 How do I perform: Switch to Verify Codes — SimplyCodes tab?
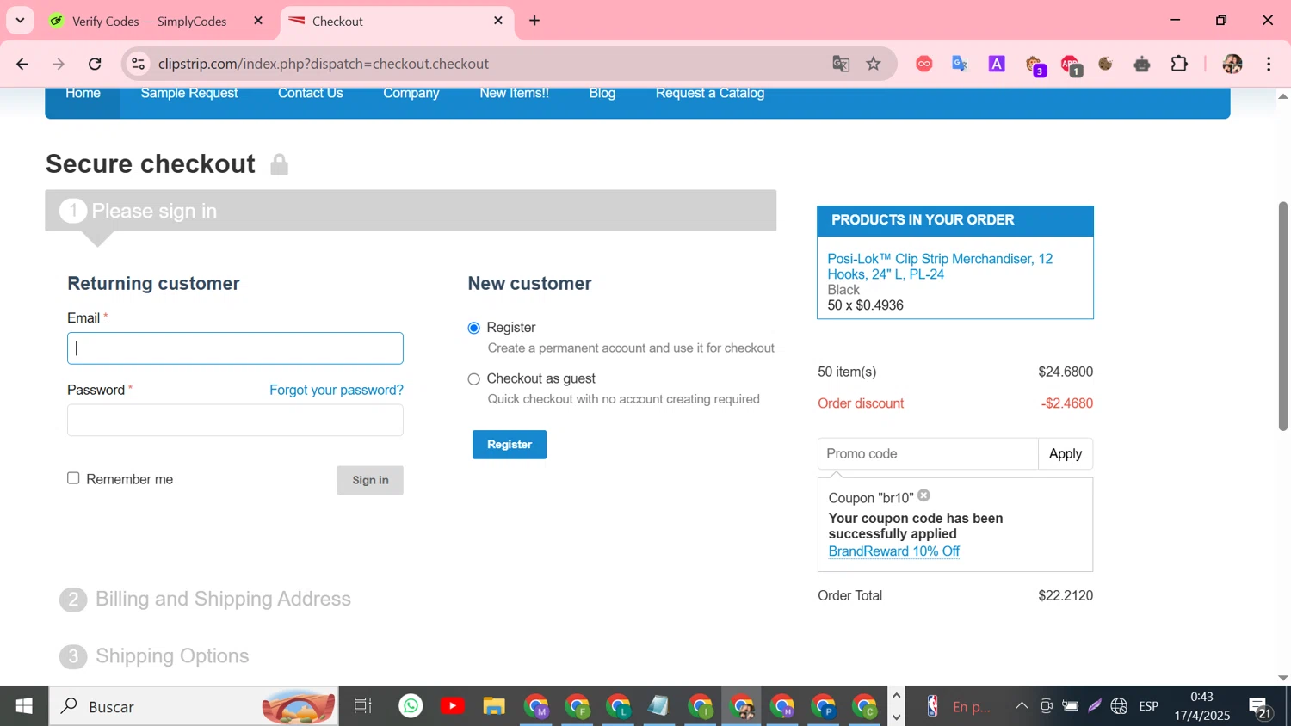point(150,21)
